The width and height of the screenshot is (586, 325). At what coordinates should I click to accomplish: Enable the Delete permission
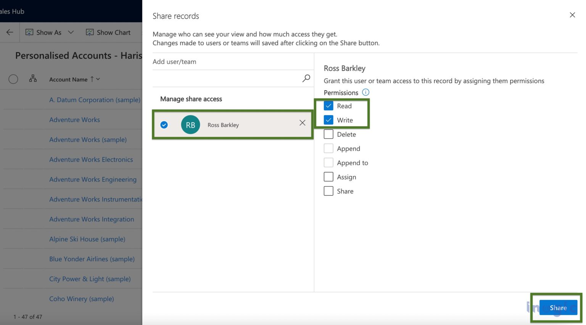tap(328, 134)
